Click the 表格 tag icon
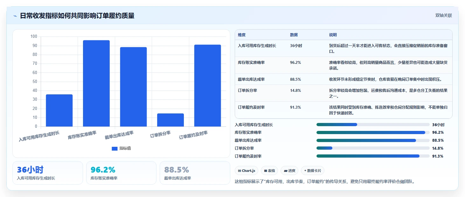Viewport: 465px width, 197px height. click(x=265, y=171)
